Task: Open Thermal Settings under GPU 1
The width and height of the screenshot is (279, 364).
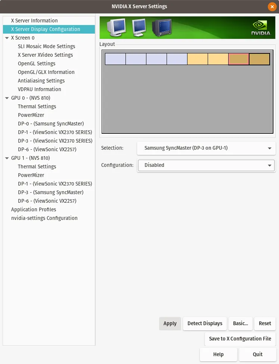Action: [x=37, y=167]
